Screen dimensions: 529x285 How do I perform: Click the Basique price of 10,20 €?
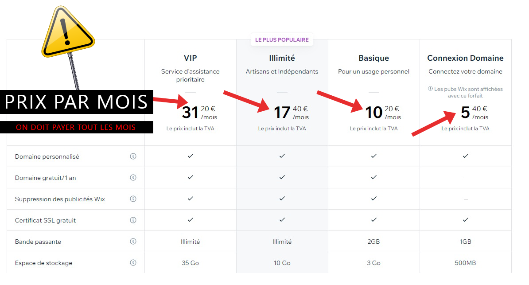[x=382, y=113]
